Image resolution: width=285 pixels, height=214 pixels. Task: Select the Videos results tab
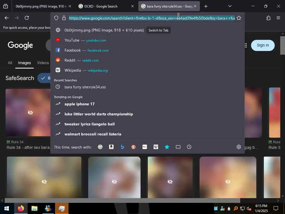[43, 63]
